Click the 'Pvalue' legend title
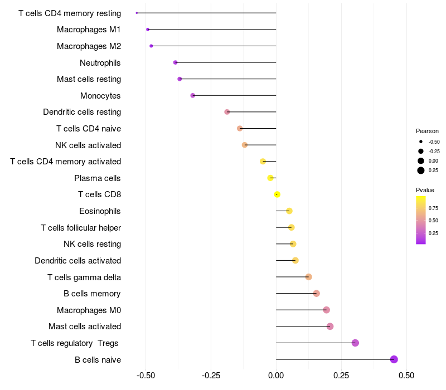Image resolution: width=446 pixels, height=390 pixels. click(425, 190)
